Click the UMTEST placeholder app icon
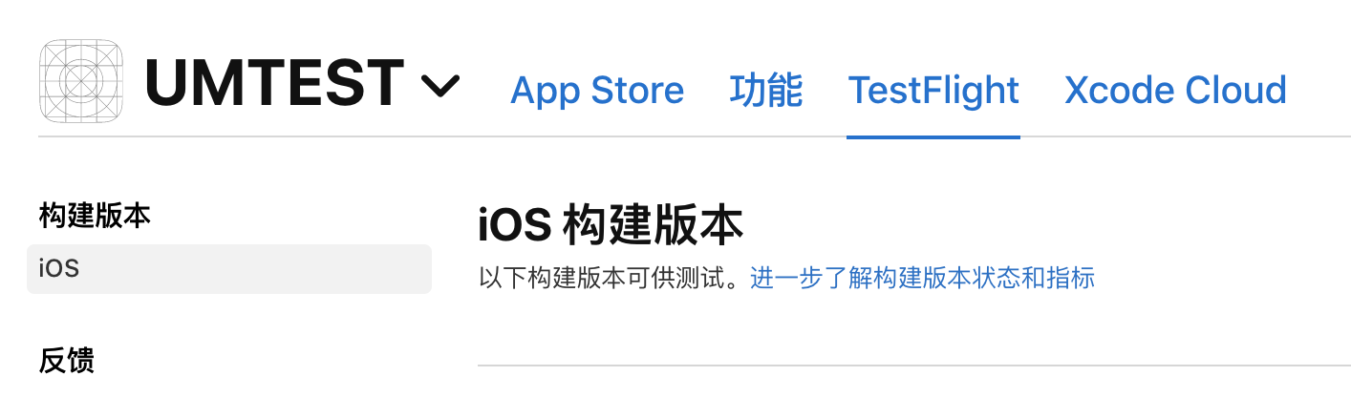The width and height of the screenshot is (1351, 397). coord(81,80)
